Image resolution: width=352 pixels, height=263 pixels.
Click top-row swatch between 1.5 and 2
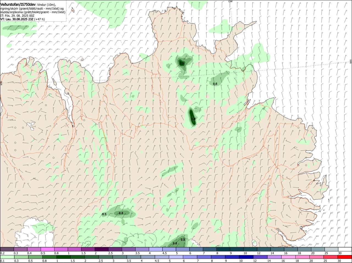88,249
